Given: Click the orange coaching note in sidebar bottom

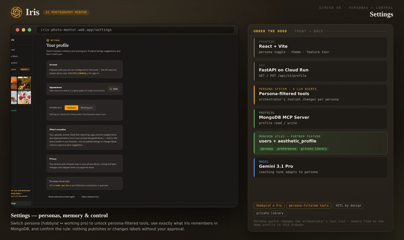Looking at the screenshot, I should [x=21, y=193].
